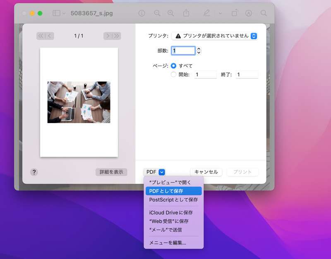Click the help question mark icon
The image size is (331, 259).
pyautogui.click(x=34, y=172)
